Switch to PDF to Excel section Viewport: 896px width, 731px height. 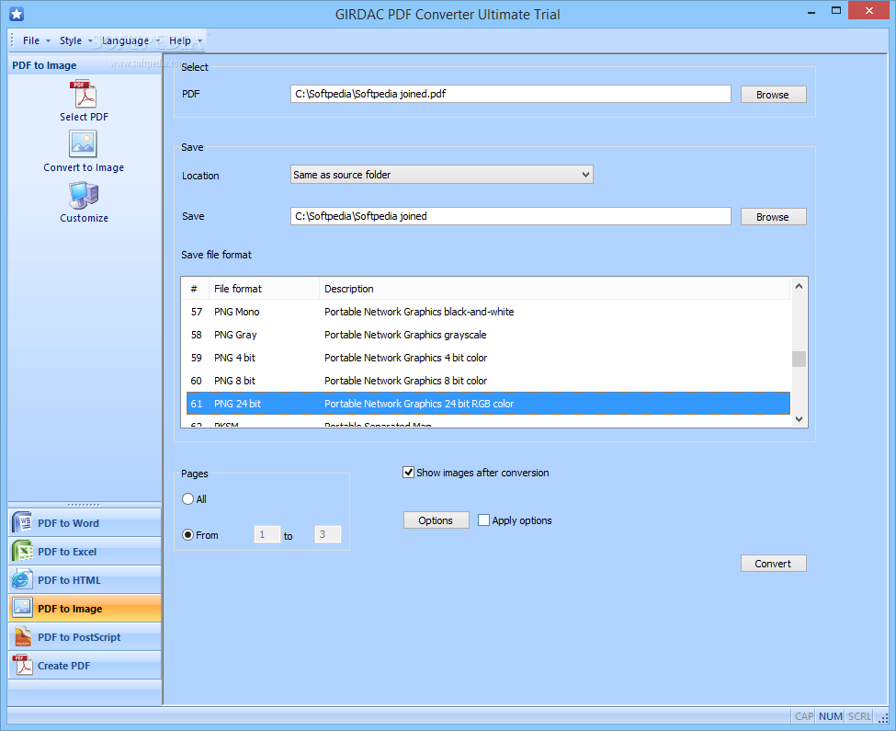(85, 552)
